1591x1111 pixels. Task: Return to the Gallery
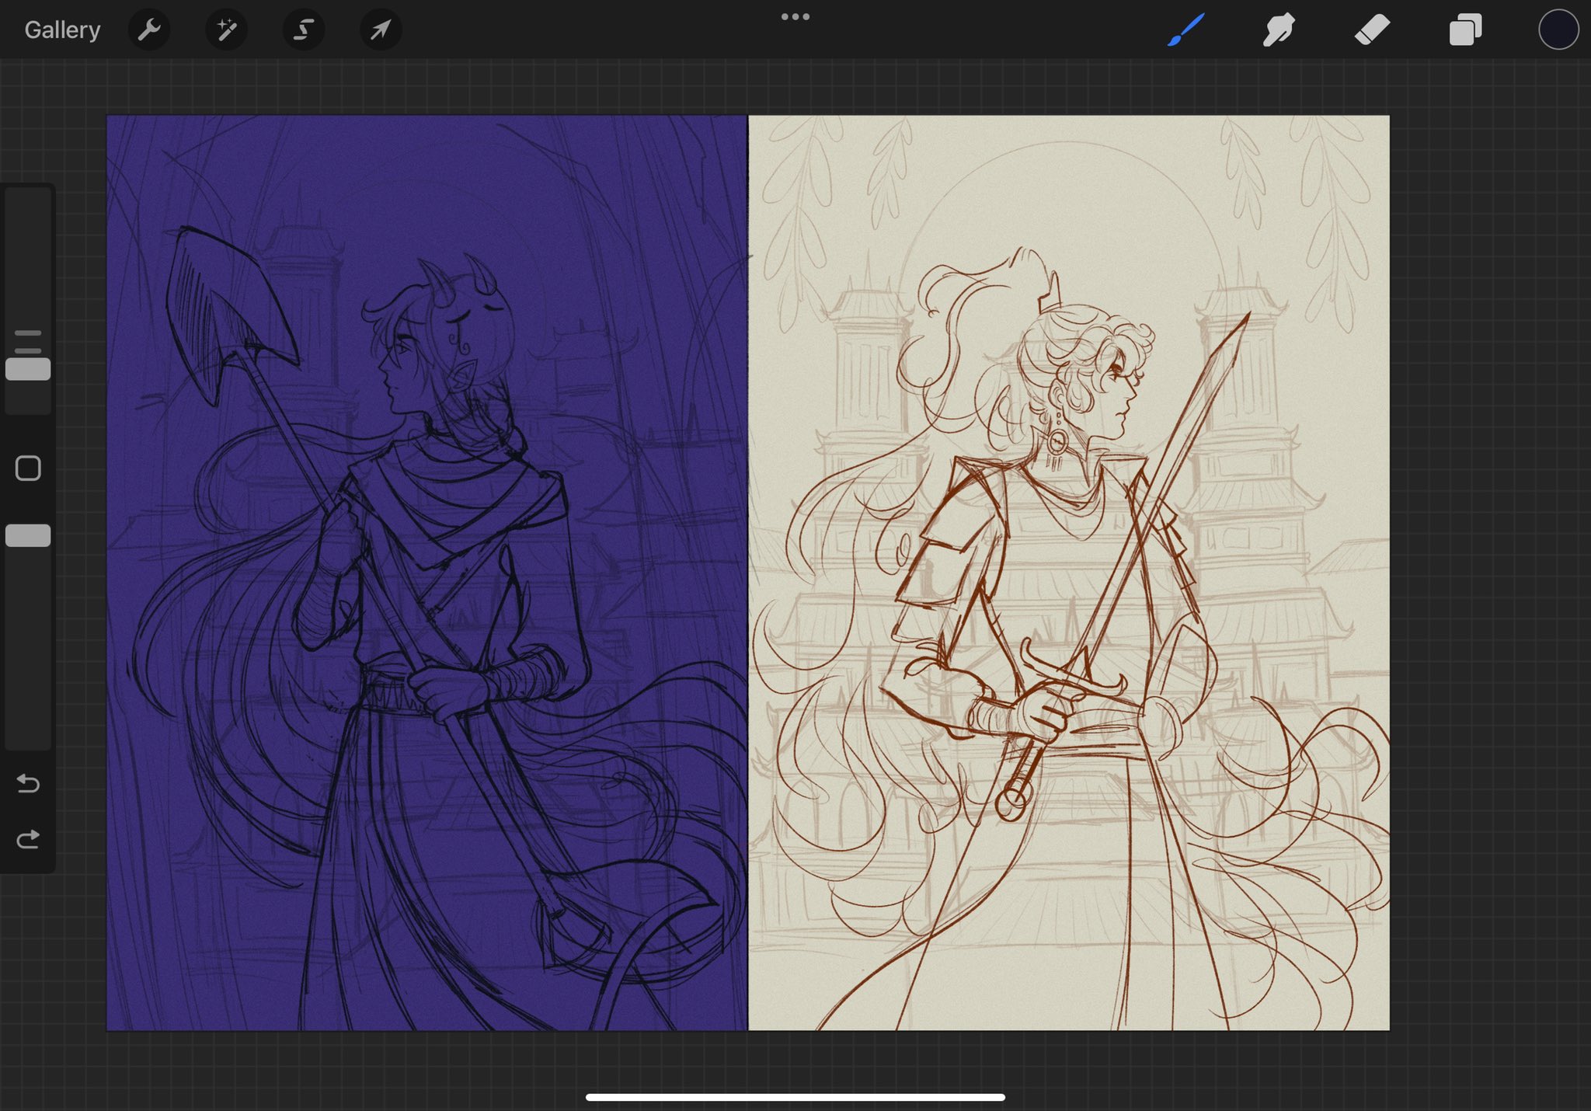click(62, 30)
